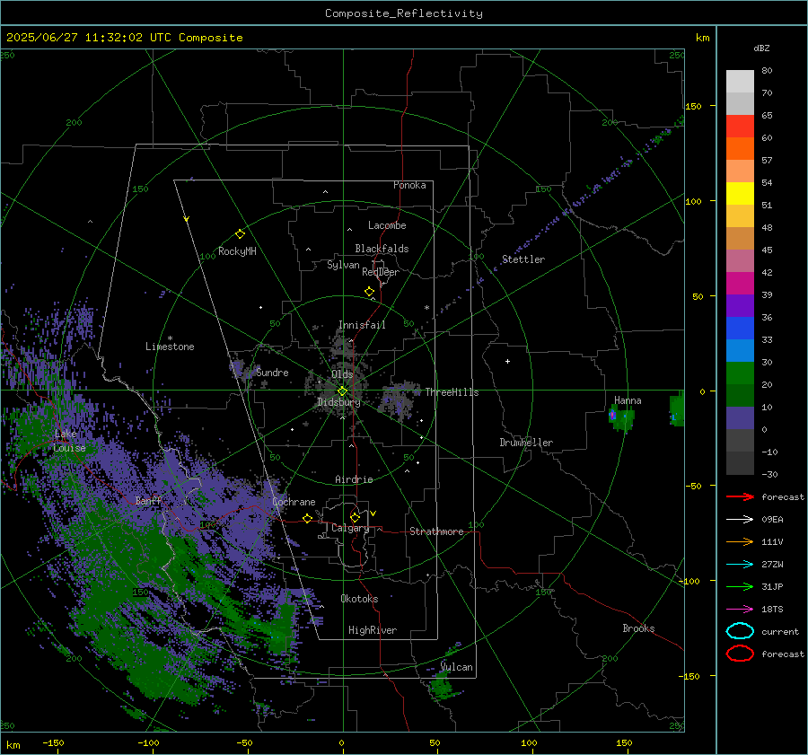Click the cyan current ellipse legend icon

pyautogui.click(x=740, y=631)
